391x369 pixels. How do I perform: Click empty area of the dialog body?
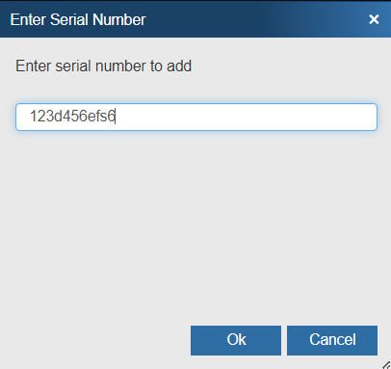[x=195, y=224]
